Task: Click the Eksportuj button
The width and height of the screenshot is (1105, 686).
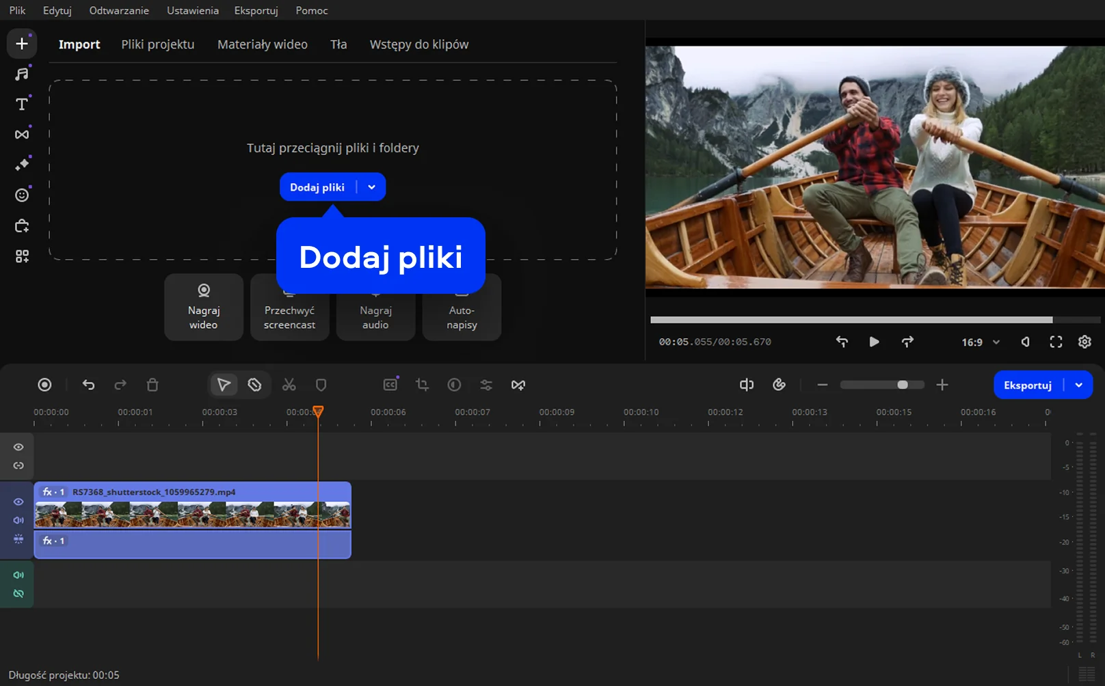Action: [1027, 385]
